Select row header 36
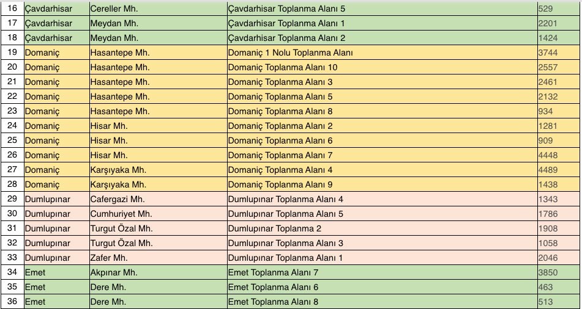Viewport: 582px width, 309px height. (x=12, y=302)
